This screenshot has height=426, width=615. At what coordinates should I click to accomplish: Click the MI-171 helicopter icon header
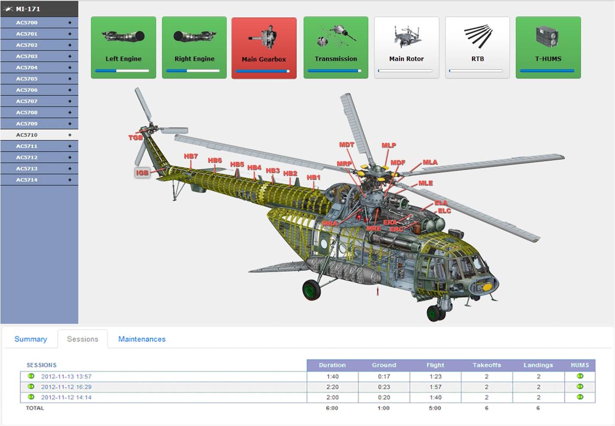[x=8, y=9]
